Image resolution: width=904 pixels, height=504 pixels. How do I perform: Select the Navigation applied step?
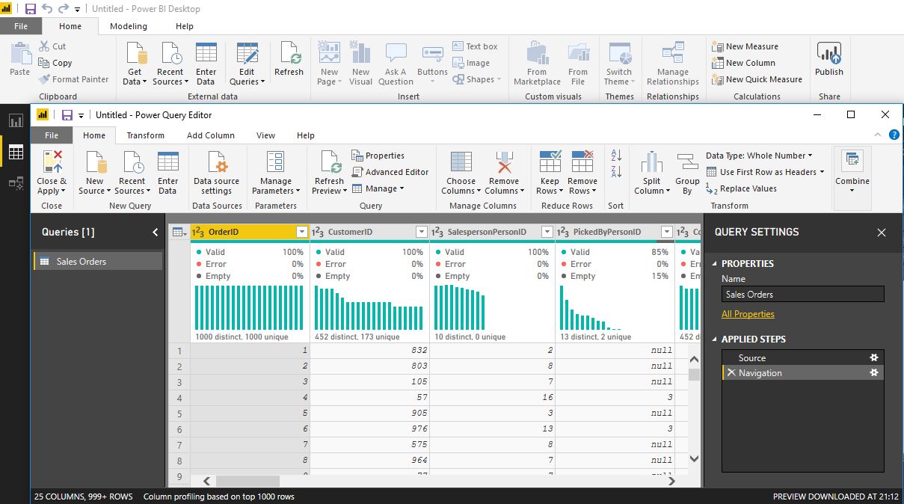[x=803, y=373]
